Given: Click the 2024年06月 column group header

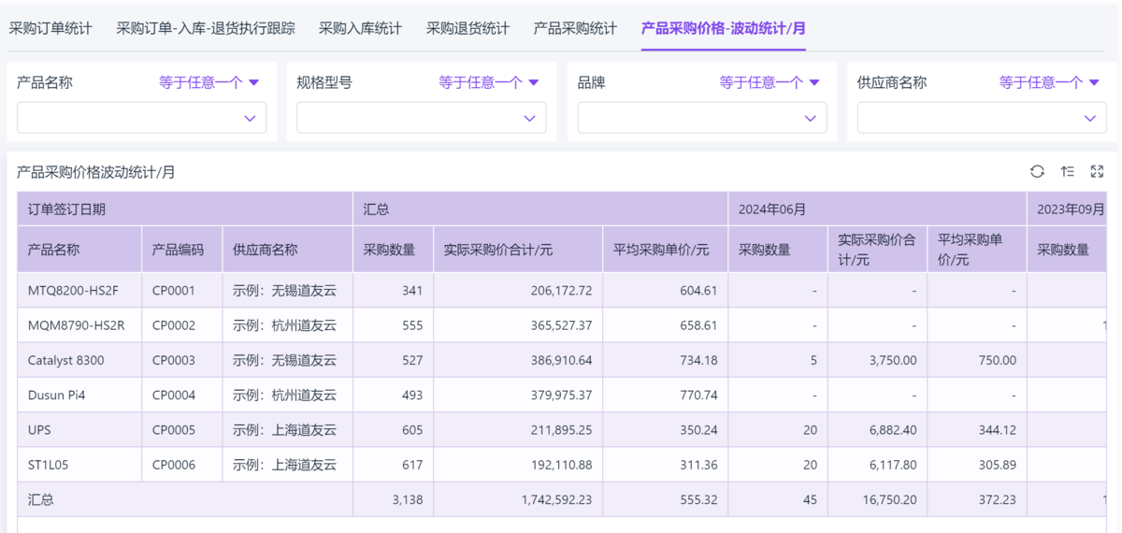Looking at the screenshot, I should click(x=771, y=209).
